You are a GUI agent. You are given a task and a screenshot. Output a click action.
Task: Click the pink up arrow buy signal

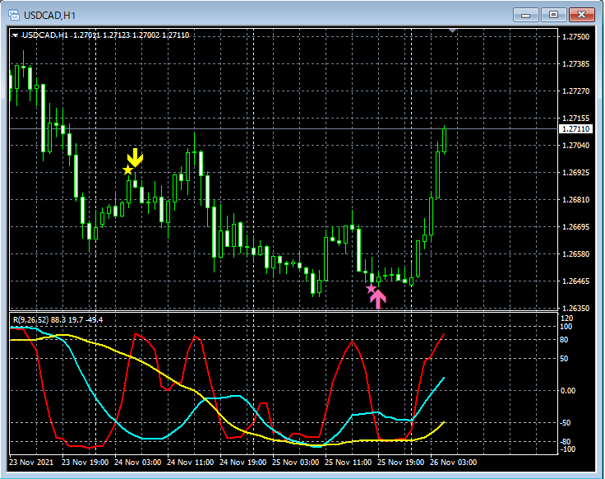[378, 300]
